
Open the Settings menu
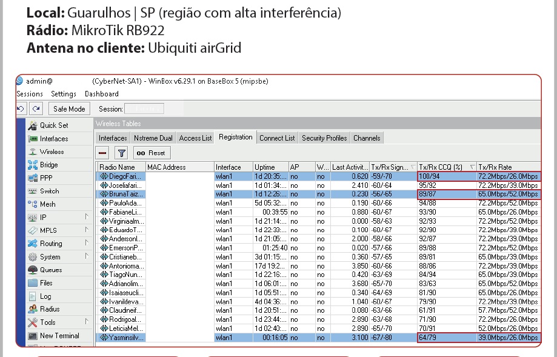[x=64, y=94]
